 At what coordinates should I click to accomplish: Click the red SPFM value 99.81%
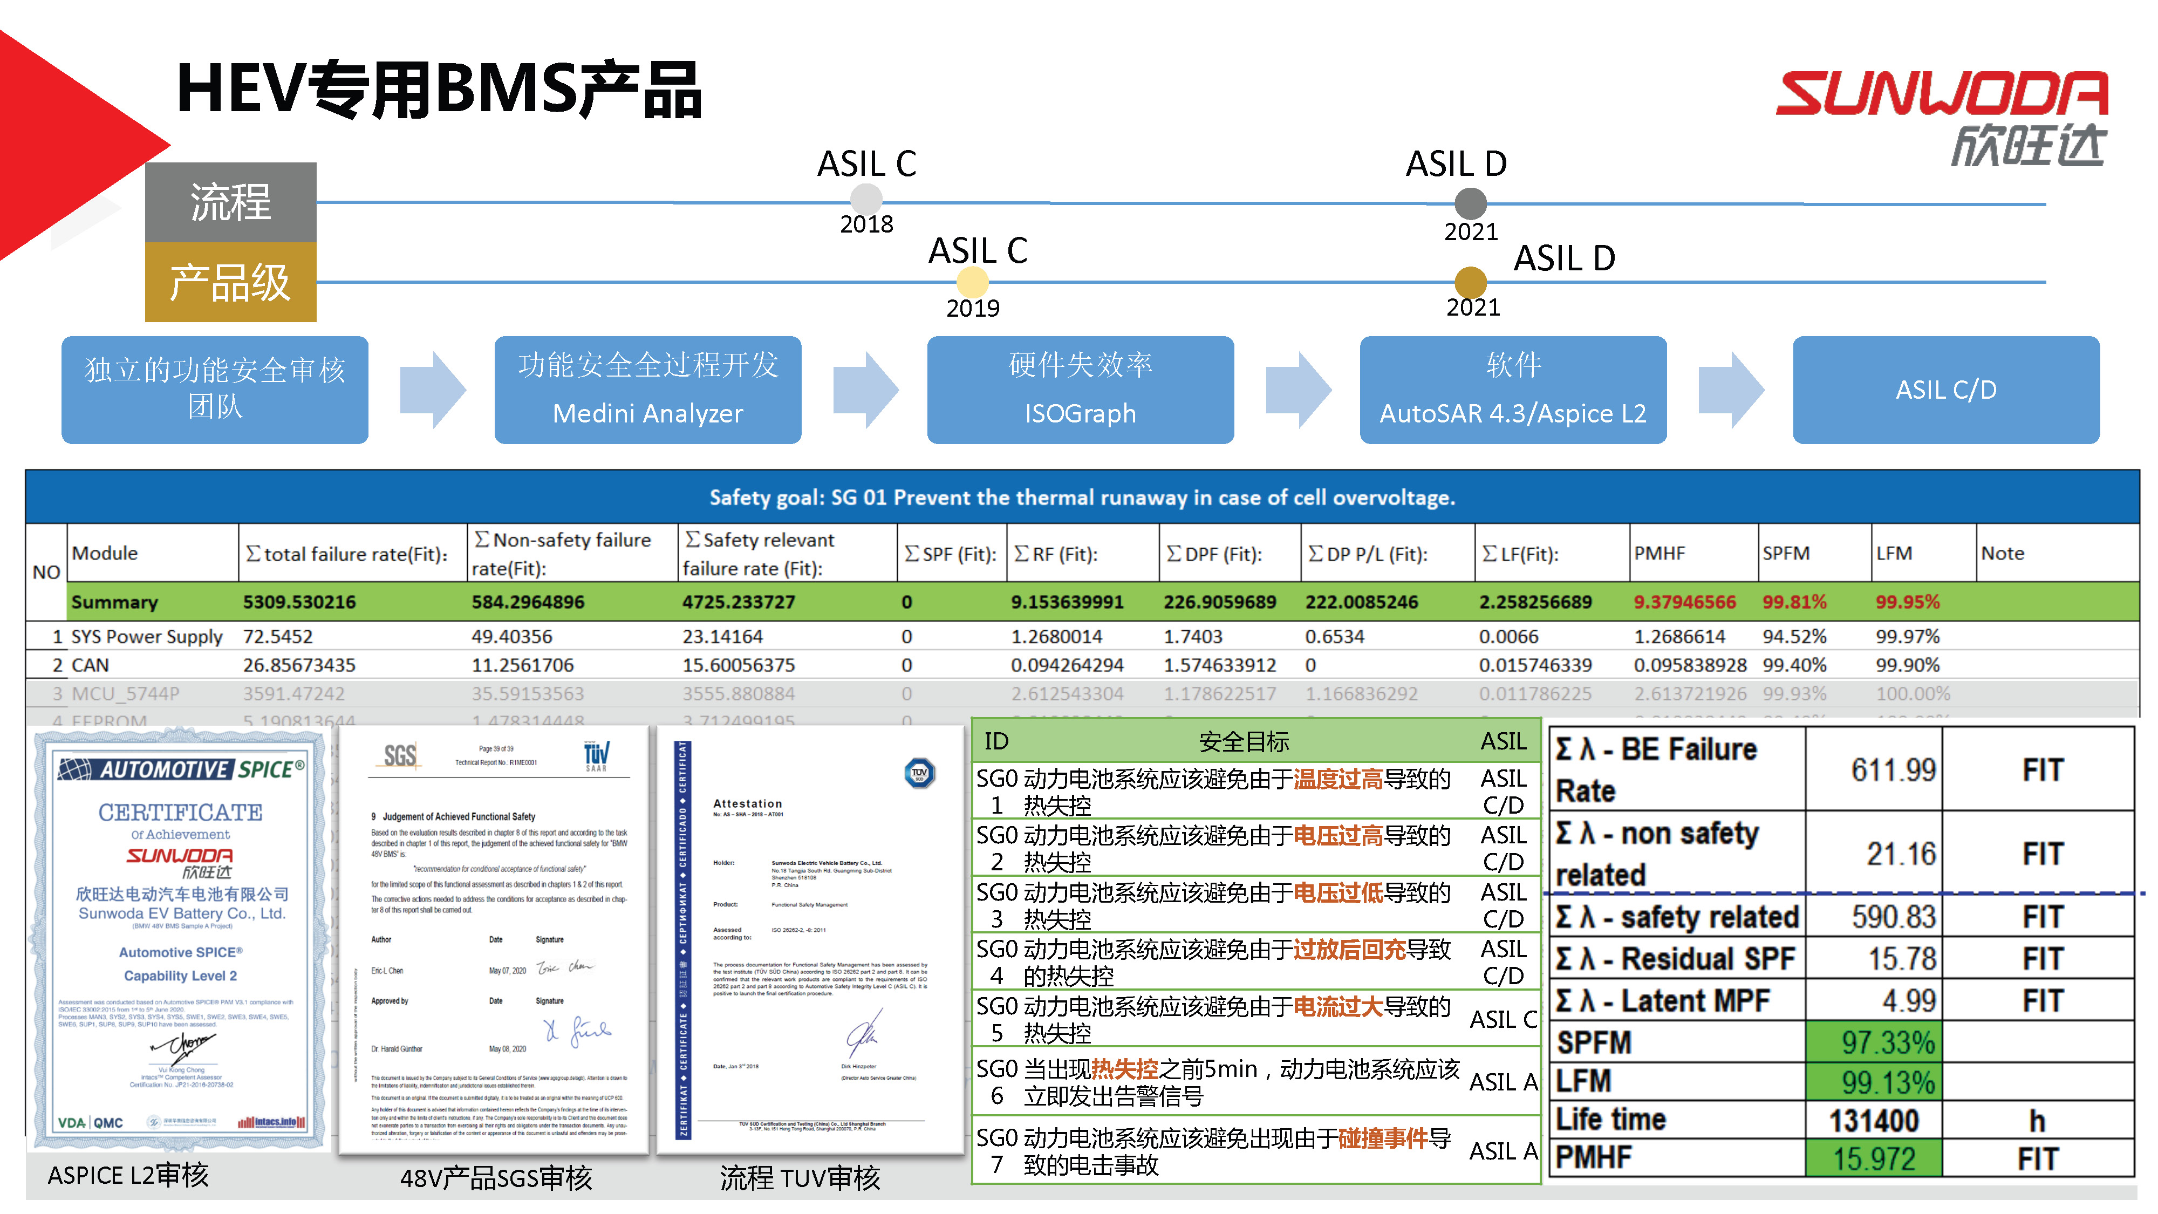coord(1794,602)
